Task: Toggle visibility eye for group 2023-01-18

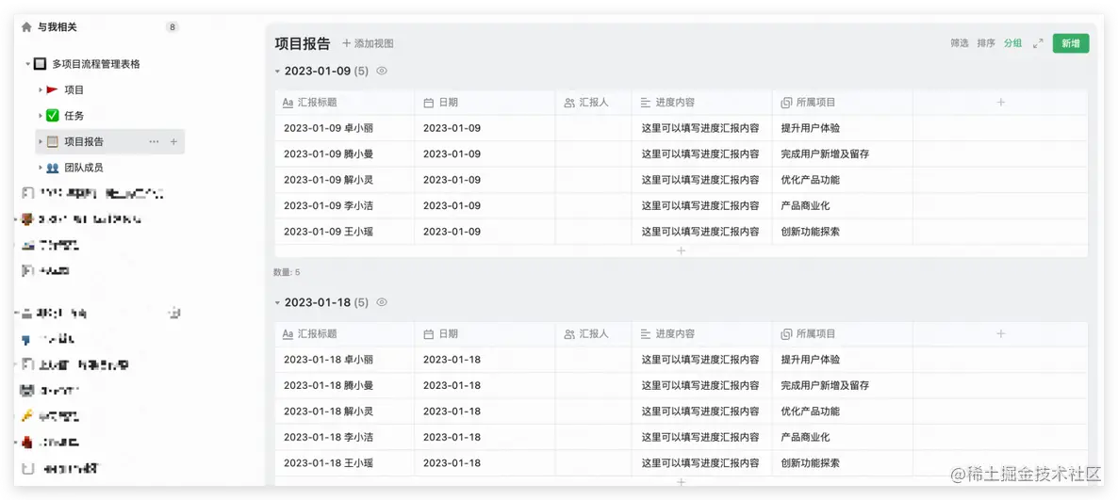Action: point(382,302)
